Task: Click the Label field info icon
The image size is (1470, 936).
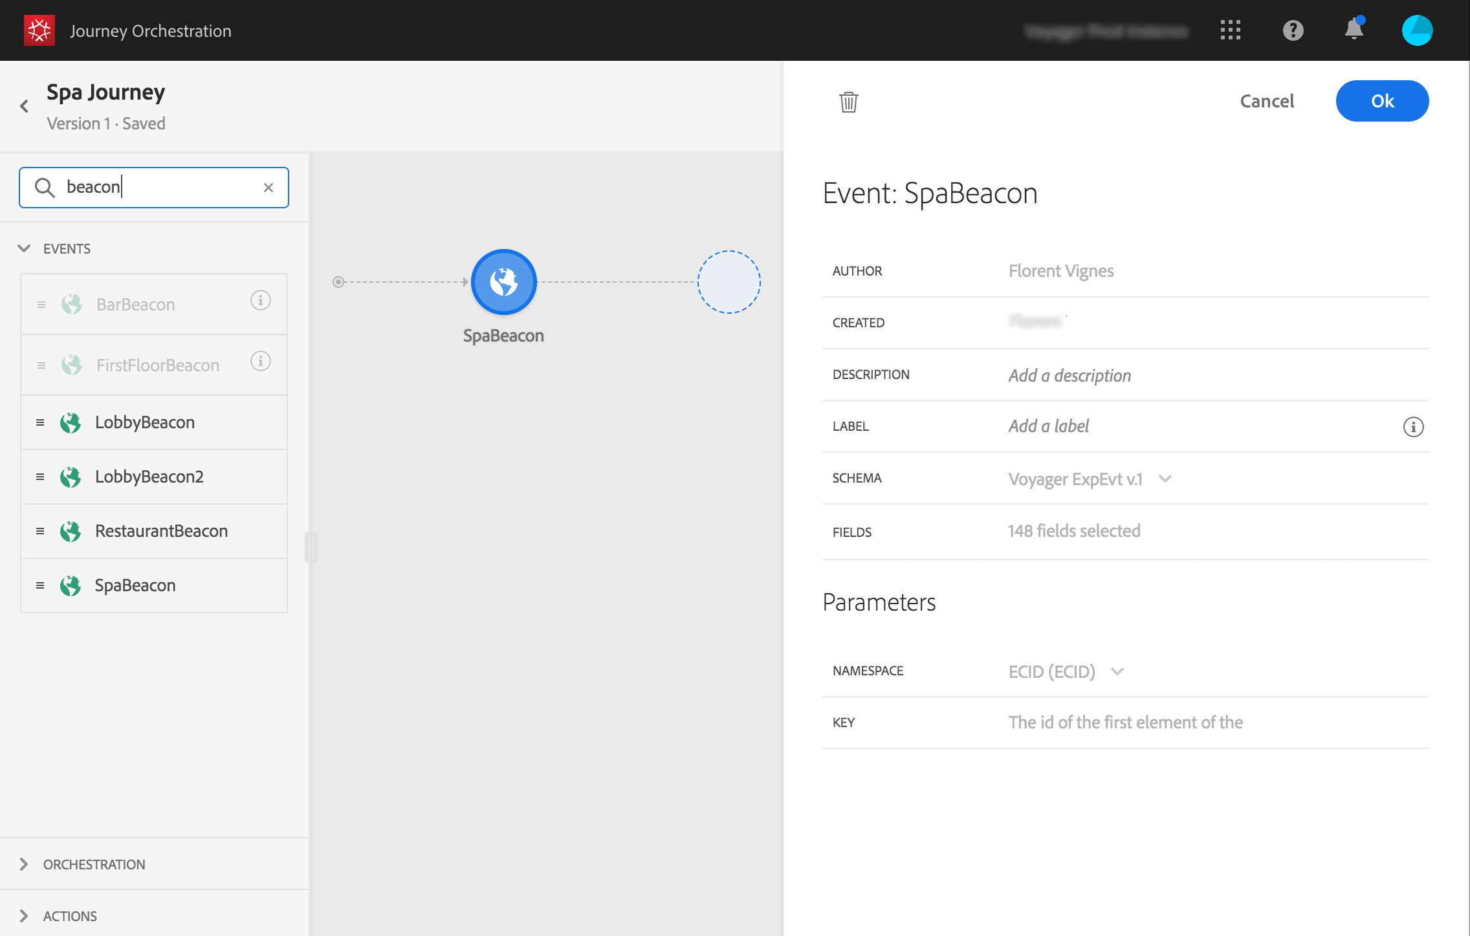Action: point(1413,427)
